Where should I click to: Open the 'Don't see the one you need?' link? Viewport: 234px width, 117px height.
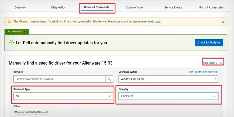point(203,72)
